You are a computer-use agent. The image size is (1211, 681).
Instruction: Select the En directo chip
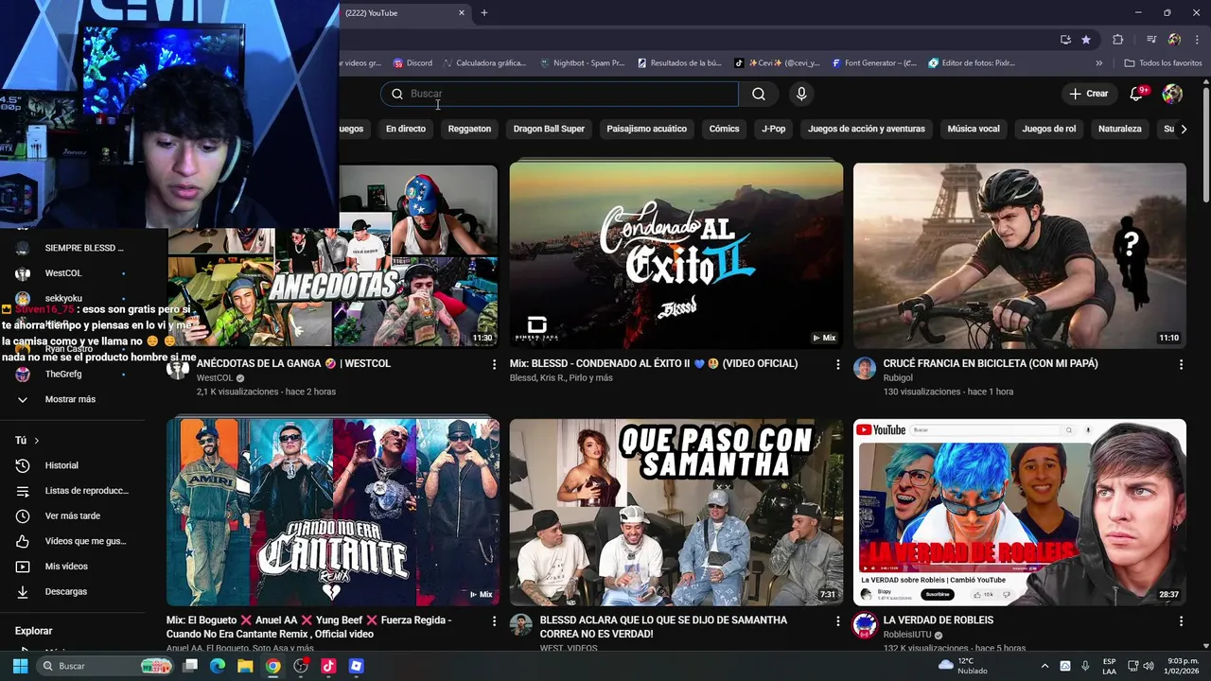click(406, 129)
